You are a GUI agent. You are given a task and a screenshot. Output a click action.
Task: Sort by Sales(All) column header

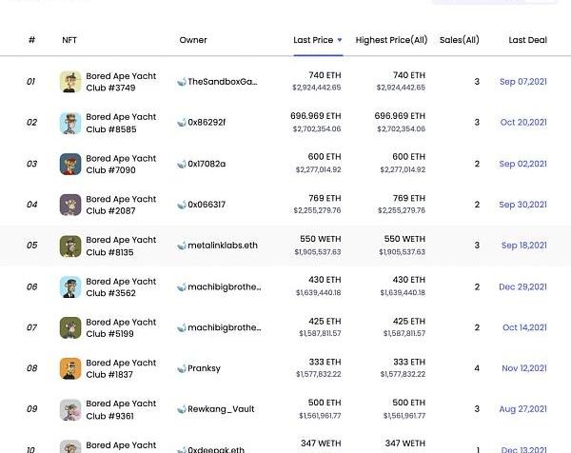pyautogui.click(x=459, y=40)
